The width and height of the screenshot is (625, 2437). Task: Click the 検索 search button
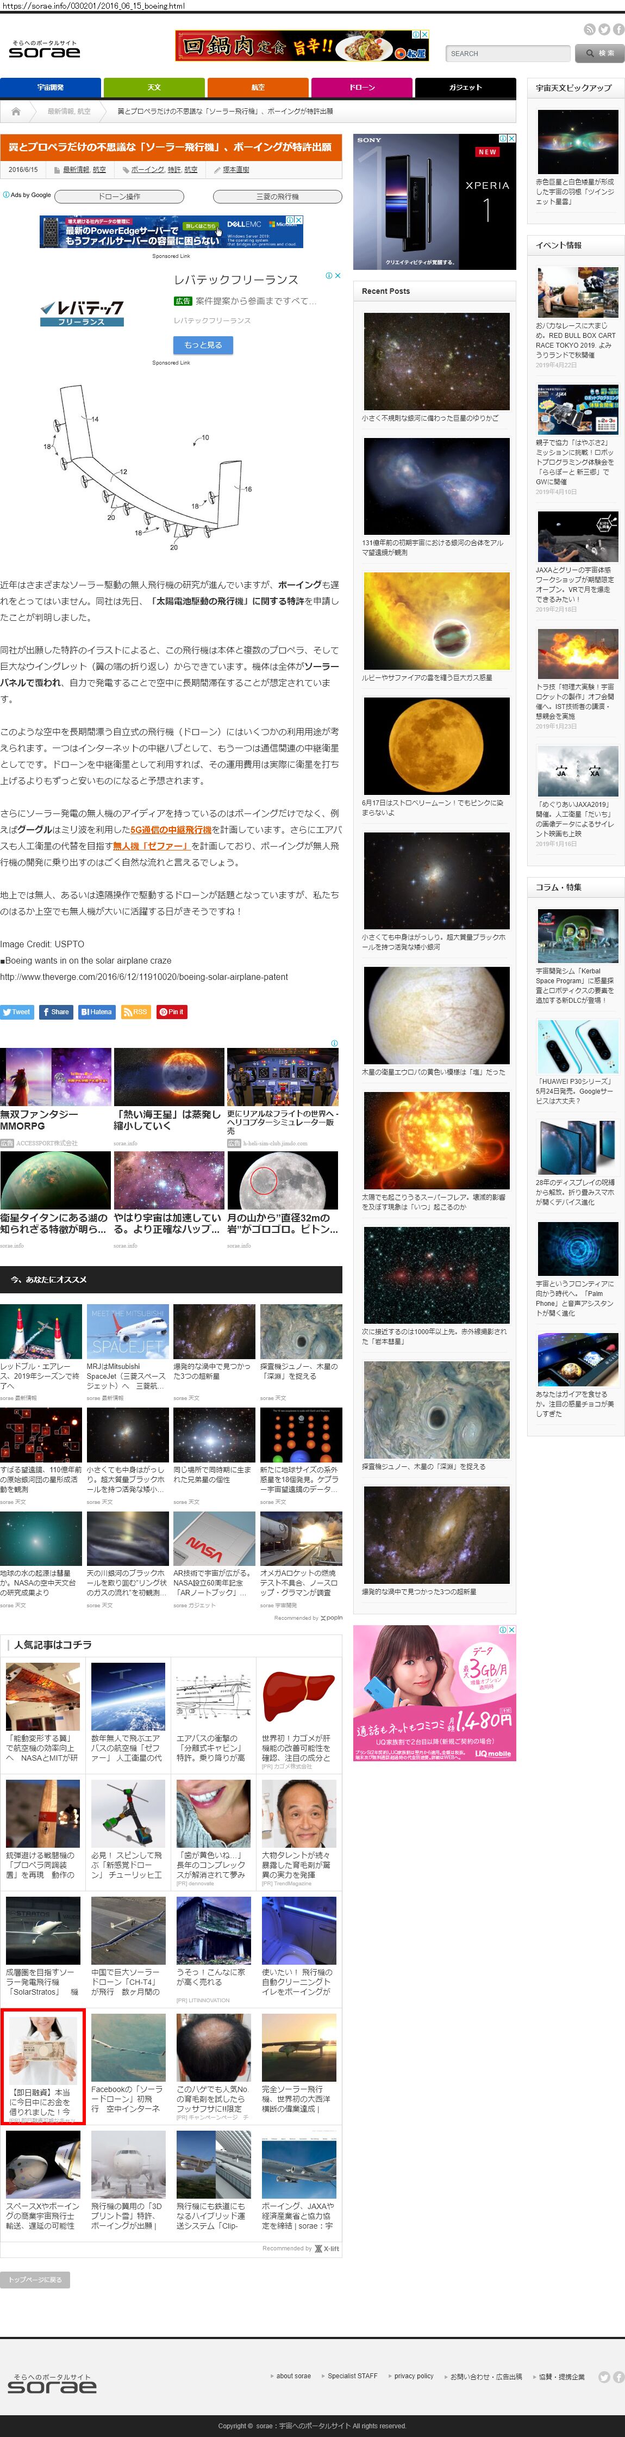click(599, 54)
